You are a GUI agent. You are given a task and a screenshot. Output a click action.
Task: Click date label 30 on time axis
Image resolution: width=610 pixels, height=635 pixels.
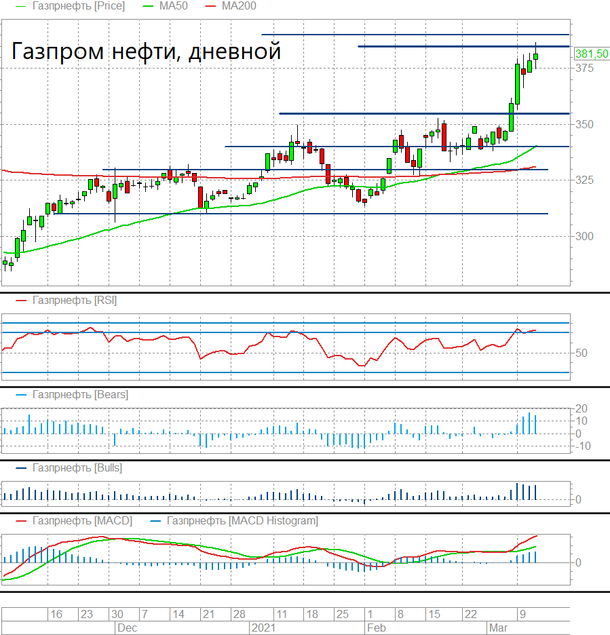(117, 615)
